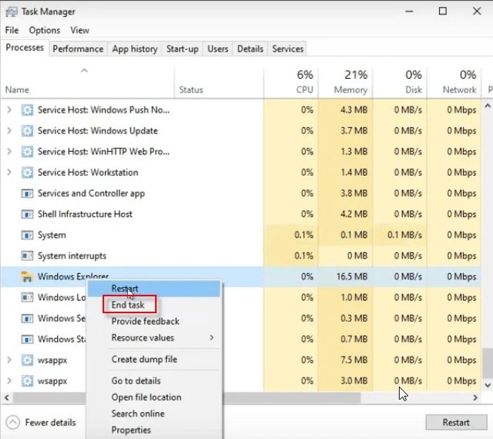Click the Task Manager title bar icon

coord(12,12)
